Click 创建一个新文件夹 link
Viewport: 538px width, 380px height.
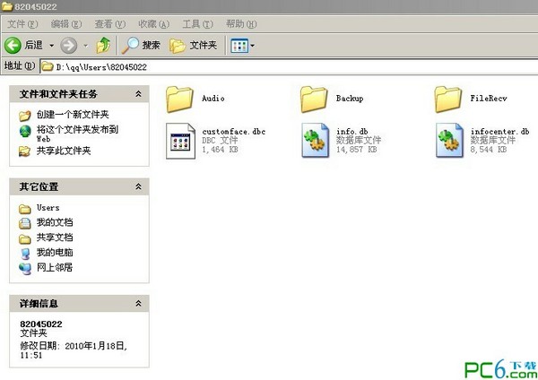pyautogui.click(x=73, y=115)
